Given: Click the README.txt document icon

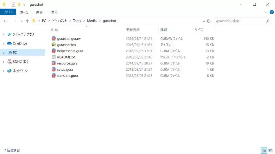Looking at the screenshot, I should pos(54,57).
